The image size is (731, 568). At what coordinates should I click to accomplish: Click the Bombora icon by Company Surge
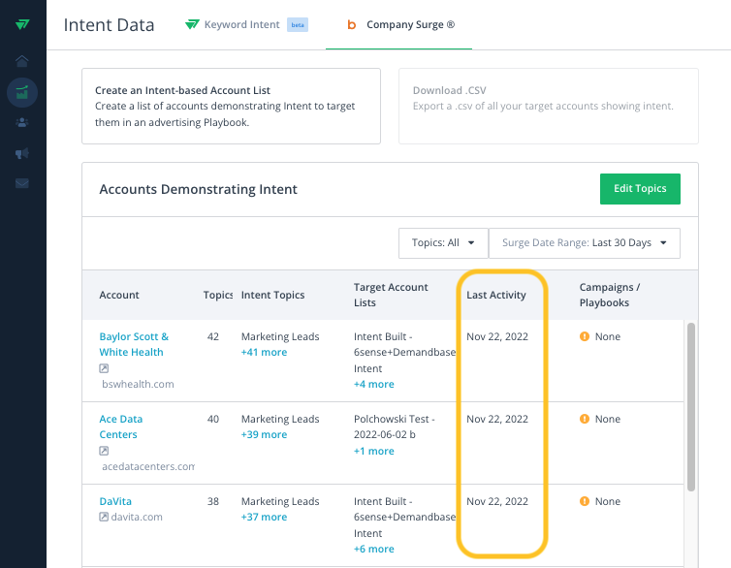352,24
